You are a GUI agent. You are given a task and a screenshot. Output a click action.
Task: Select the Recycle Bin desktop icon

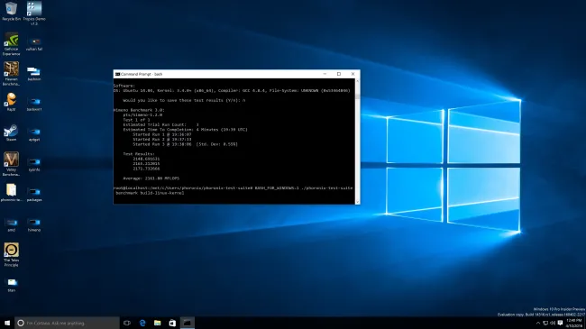[11, 11]
